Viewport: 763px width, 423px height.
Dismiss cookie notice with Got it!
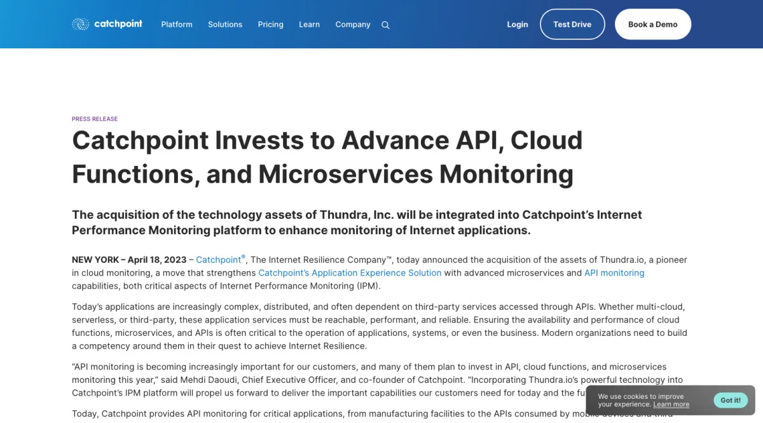[x=731, y=400]
